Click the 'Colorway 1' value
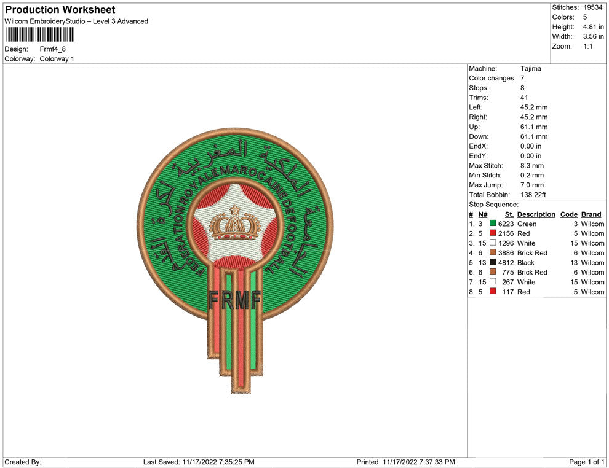Screen dimensions: 609x468 [57, 59]
